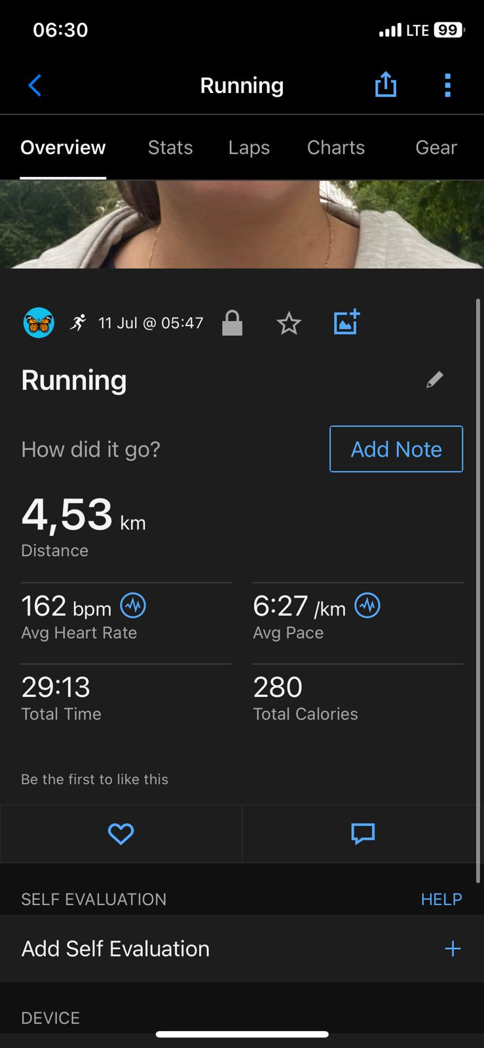This screenshot has height=1048, width=484.
Task: Click the Add Note button
Action: tap(396, 449)
